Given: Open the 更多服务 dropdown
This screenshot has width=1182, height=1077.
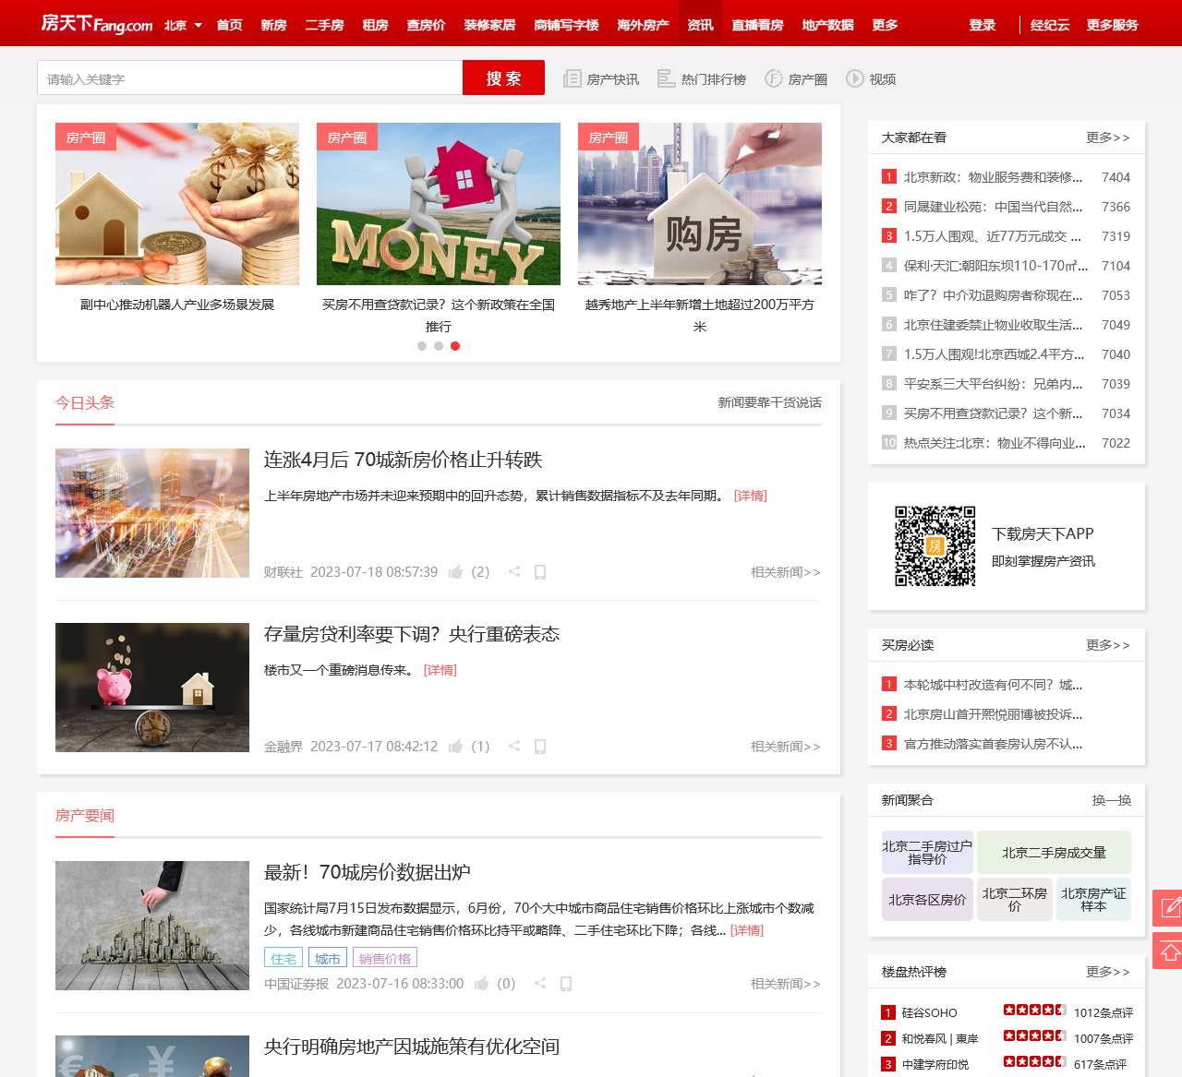Looking at the screenshot, I should [x=1112, y=25].
